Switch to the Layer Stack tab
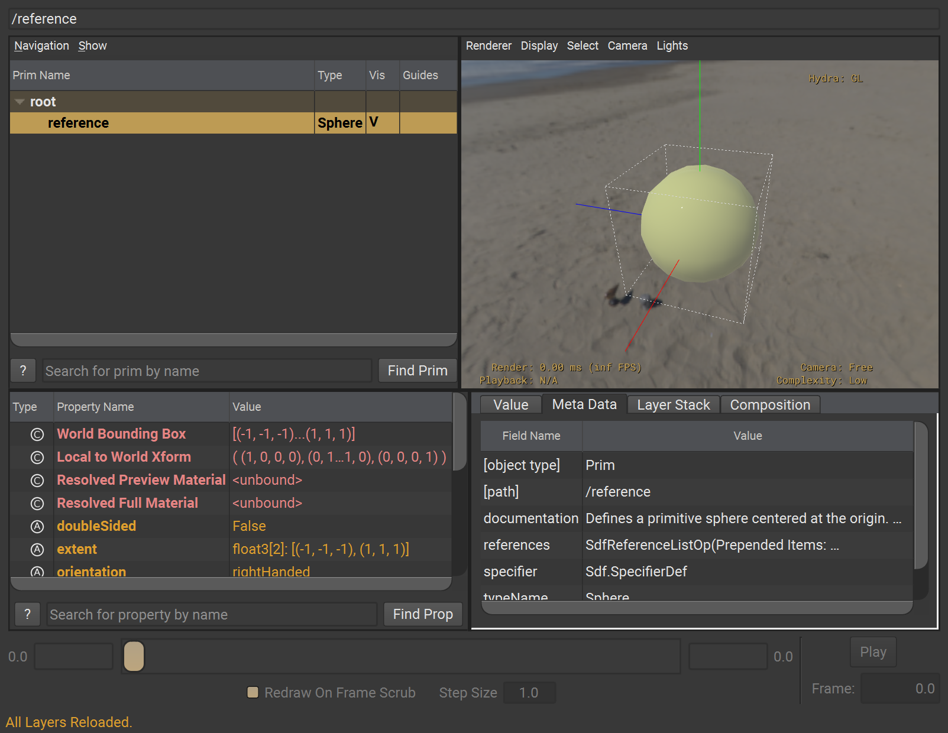The height and width of the screenshot is (733, 948). pyautogui.click(x=673, y=405)
